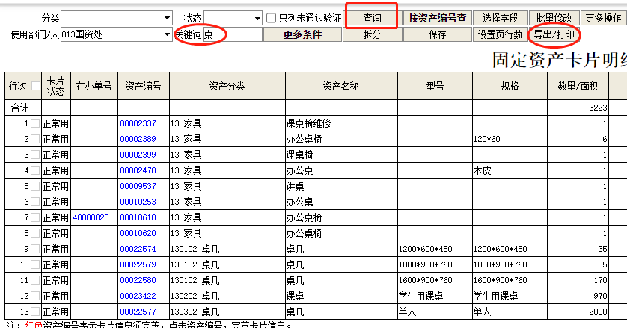This screenshot has width=627, height=328.
Task: Open the 选择字段 field chooser
Action: 501,17
